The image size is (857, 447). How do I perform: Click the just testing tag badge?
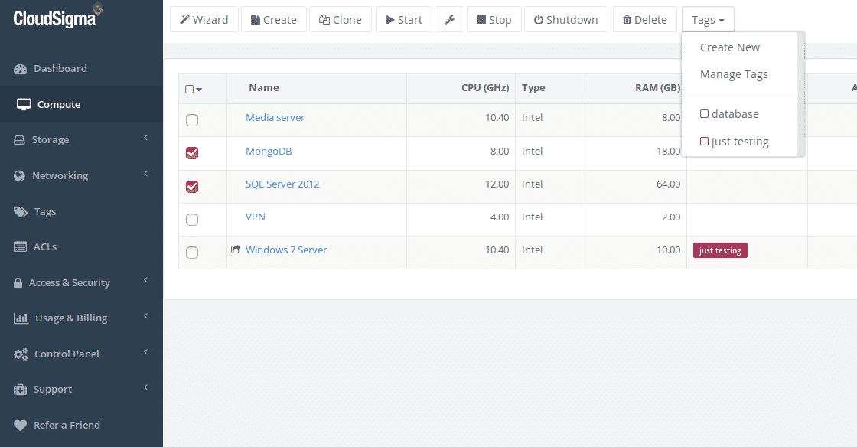pyautogui.click(x=720, y=250)
